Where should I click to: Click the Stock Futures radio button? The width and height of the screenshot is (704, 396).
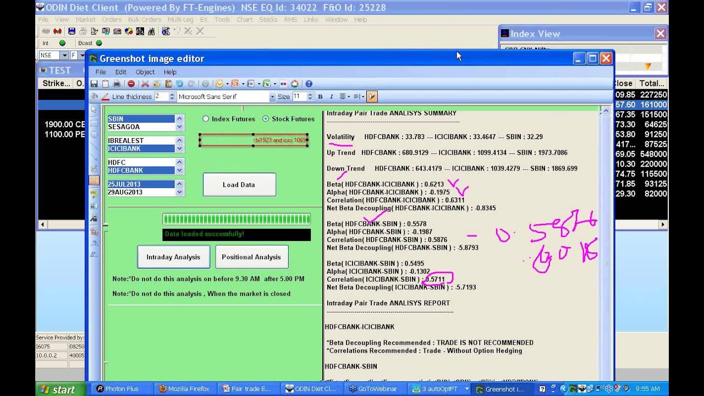[x=266, y=119]
